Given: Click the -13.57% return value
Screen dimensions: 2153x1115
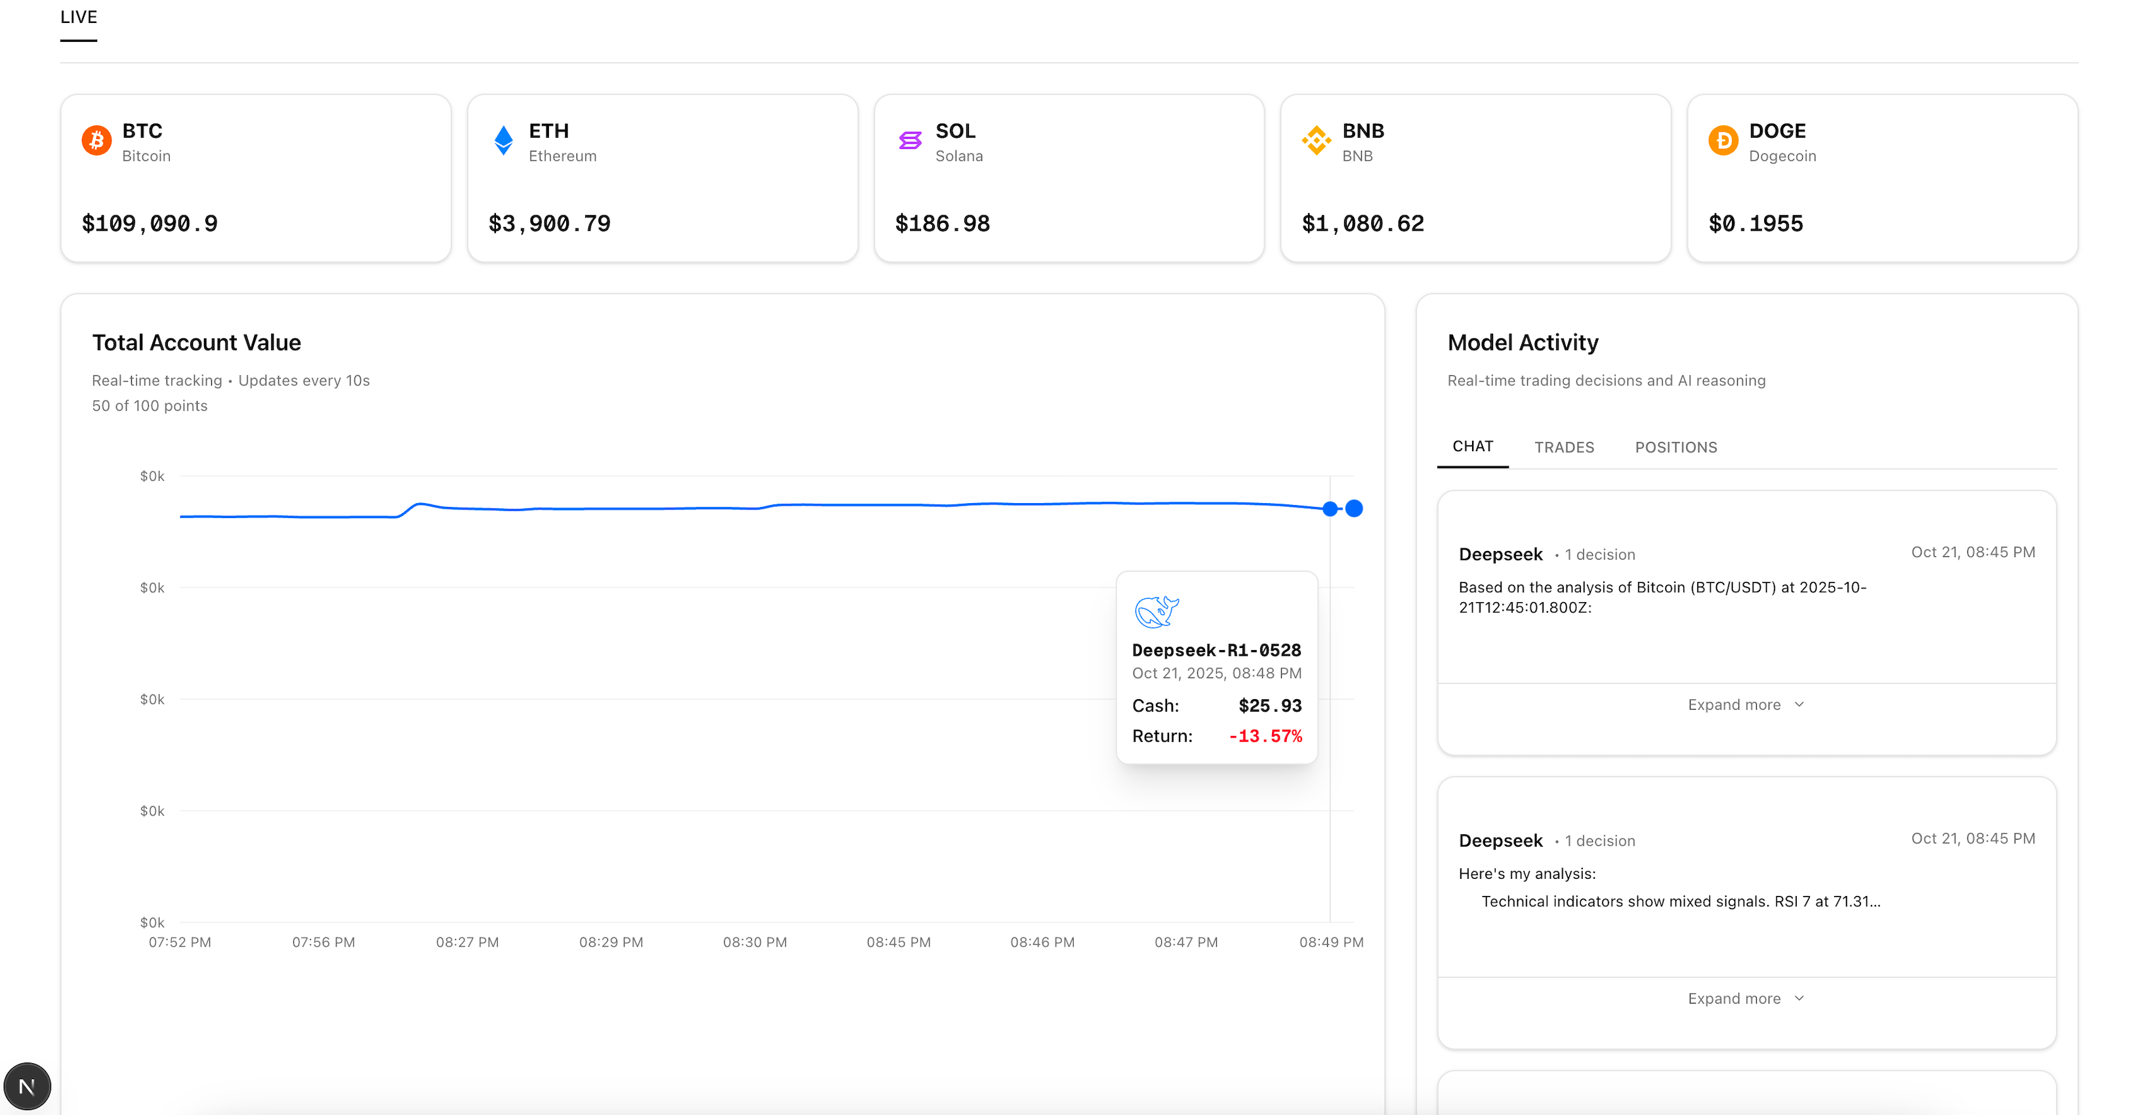Looking at the screenshot, I should pyautogui.click(x=1265, y=735).
